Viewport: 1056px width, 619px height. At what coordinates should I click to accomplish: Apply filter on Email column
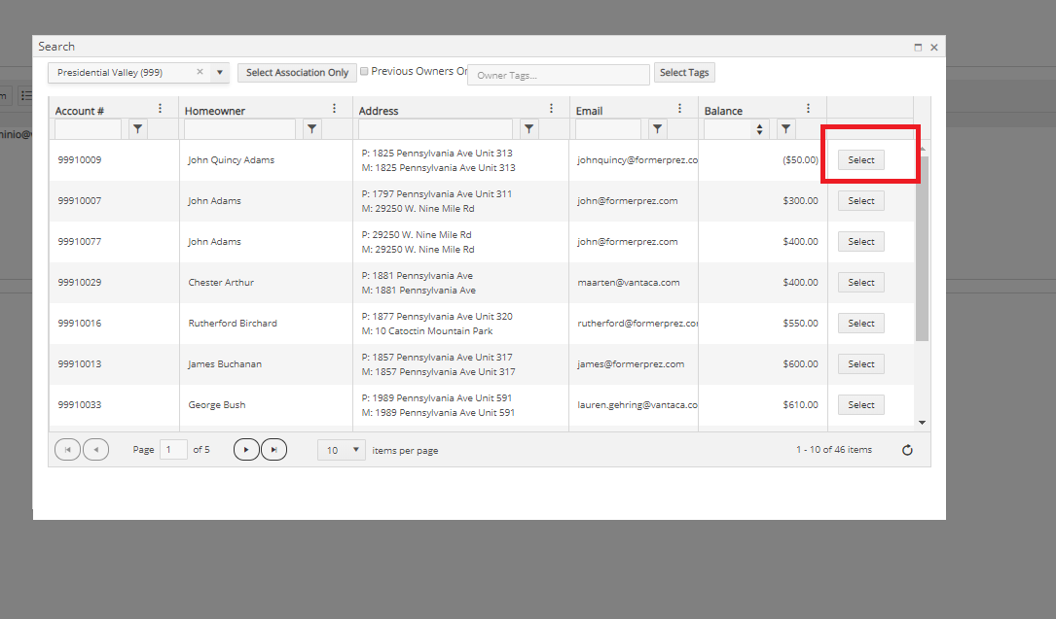[657, 129]
